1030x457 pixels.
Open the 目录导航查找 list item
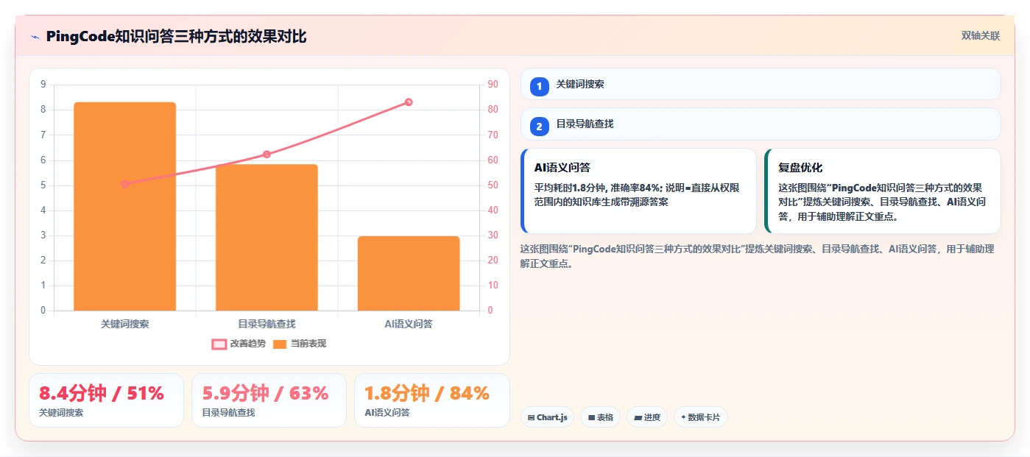(x=761, y=124)
